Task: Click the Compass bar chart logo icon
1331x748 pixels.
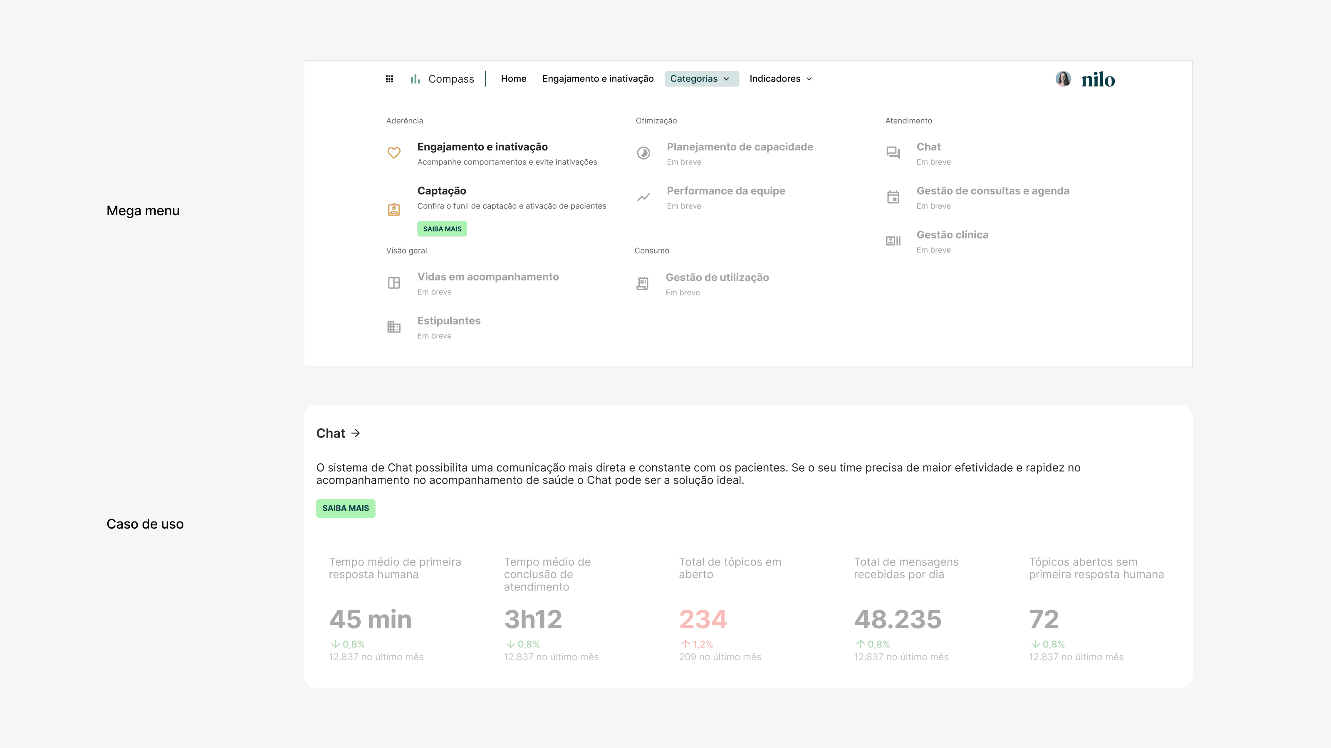Action: click(416, 79)
